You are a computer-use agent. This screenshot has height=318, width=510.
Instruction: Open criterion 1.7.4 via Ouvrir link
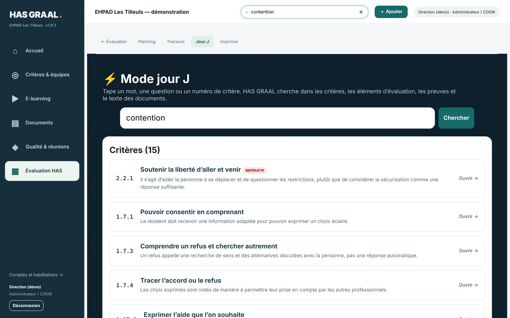(x=468, y=285)
